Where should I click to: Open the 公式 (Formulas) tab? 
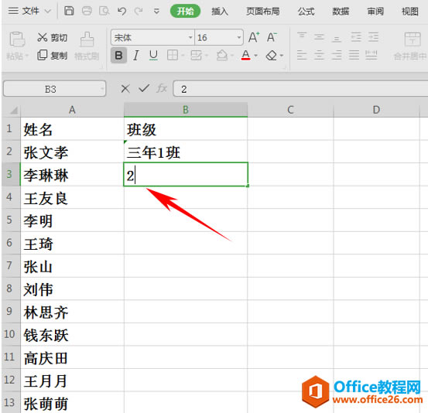pos(306,12)
